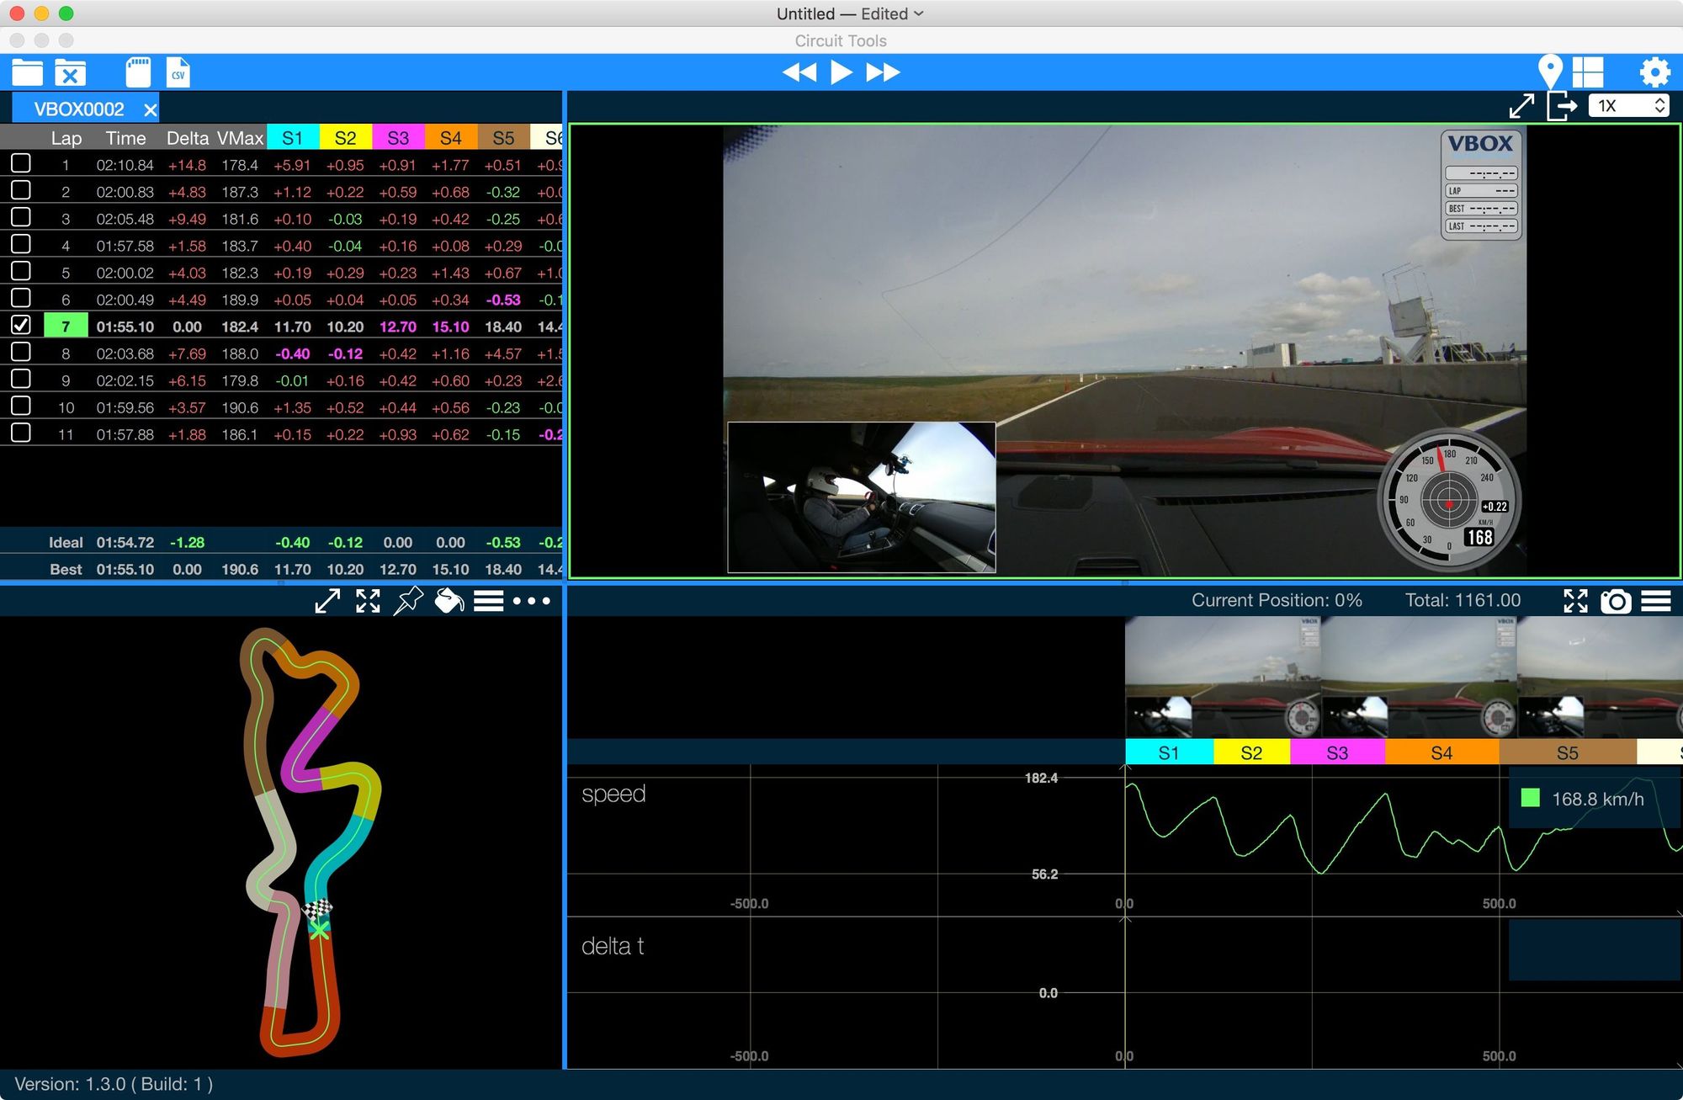Open the load file folder icon
Image resolution: width=1683 pixels, height=1100 pixels.
[27, 73]
